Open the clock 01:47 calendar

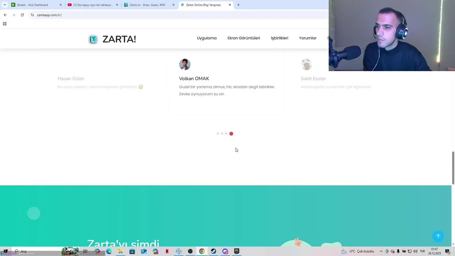click(434, 251)
